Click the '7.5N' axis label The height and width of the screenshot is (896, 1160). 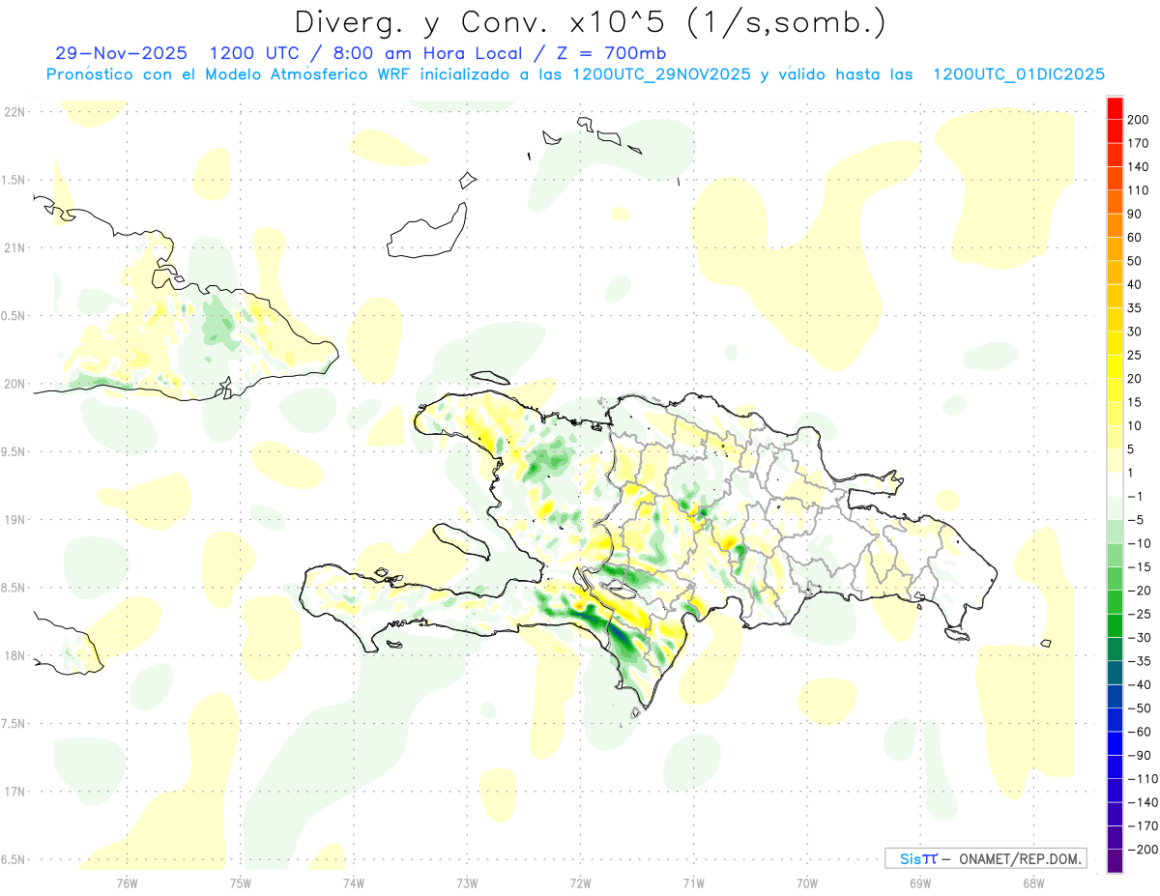[x=14, y=724]
